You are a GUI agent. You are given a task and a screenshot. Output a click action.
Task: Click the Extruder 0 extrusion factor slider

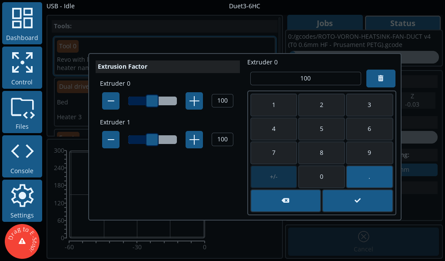click(x=152, y=101)
